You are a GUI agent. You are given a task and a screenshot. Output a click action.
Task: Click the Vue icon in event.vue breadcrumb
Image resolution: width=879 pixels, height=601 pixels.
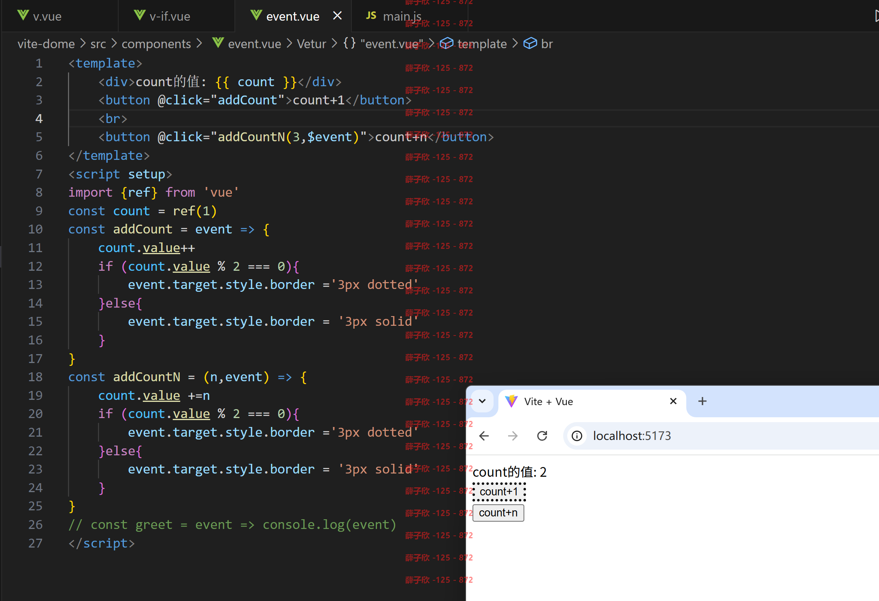218,42
